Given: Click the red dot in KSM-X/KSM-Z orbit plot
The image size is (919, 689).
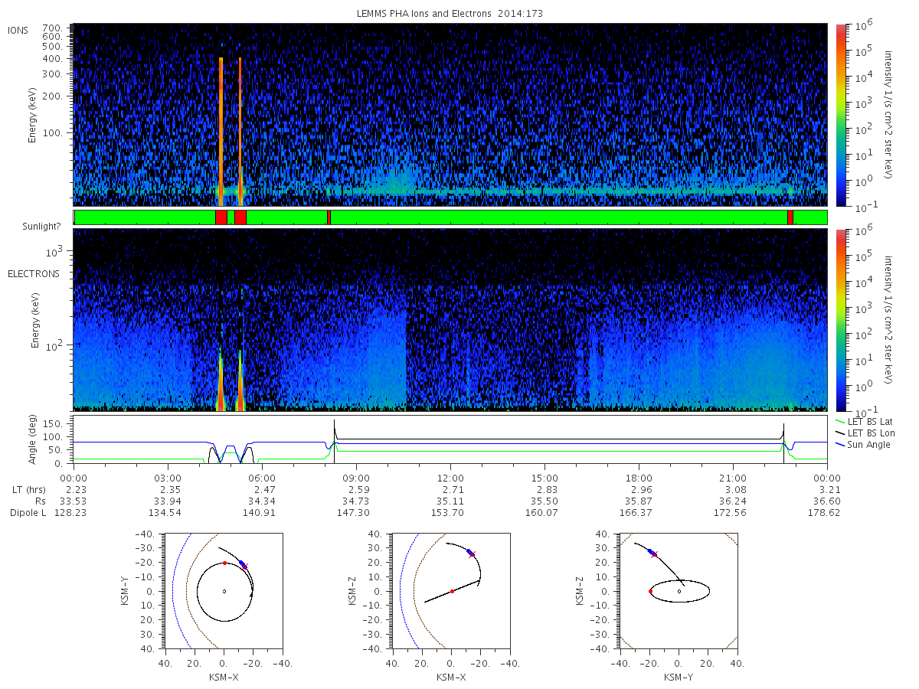Looking at the screenshot, I should pyautogui.click(x=452, y=591).
